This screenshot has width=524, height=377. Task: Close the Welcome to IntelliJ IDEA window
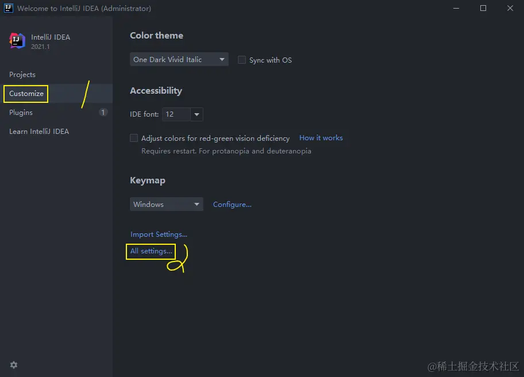click(x=510, y=8)
